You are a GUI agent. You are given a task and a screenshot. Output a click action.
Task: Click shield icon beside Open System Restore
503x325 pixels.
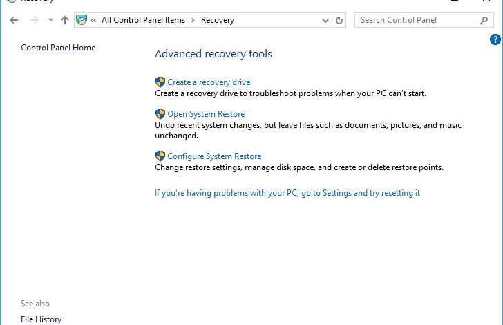(x=160, y=114)
